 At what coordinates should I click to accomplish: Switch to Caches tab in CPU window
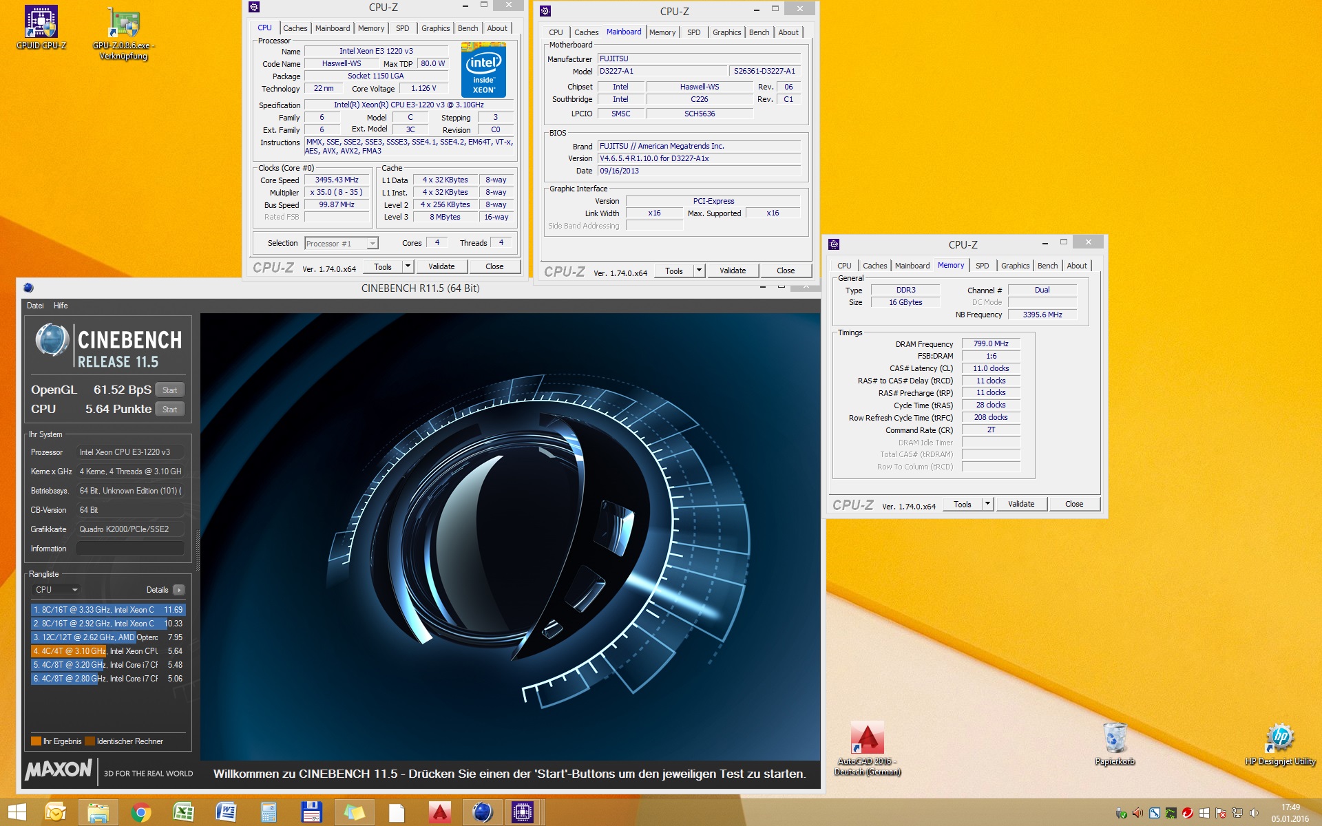click(295, 28)
